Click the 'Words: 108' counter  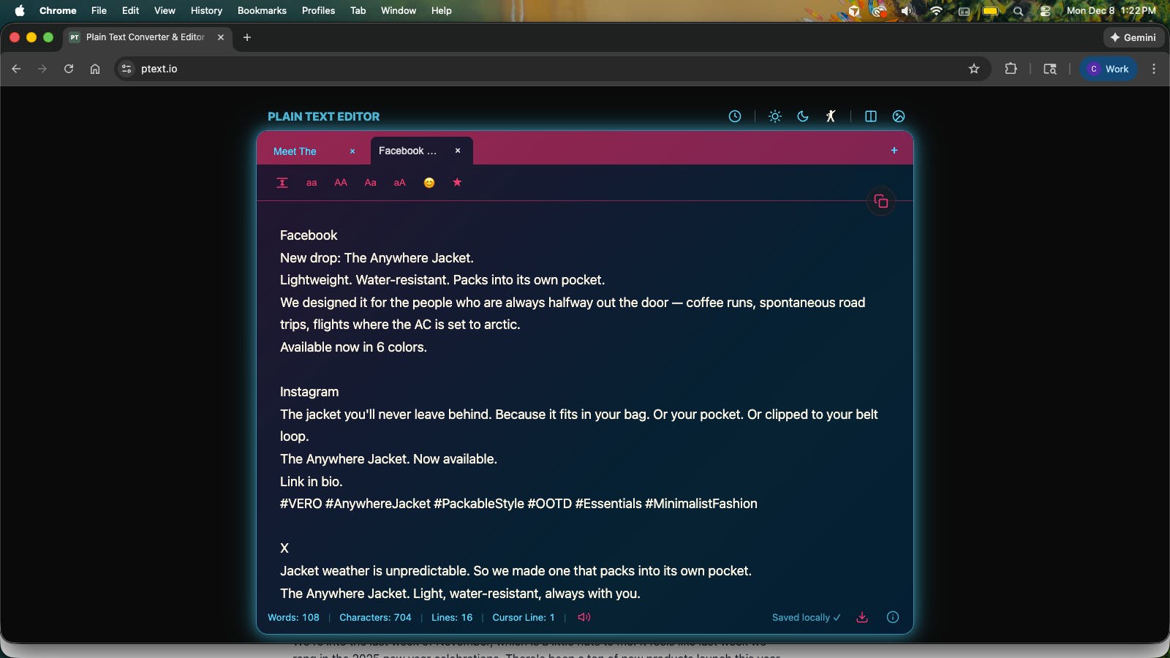[x=293, y=618]
